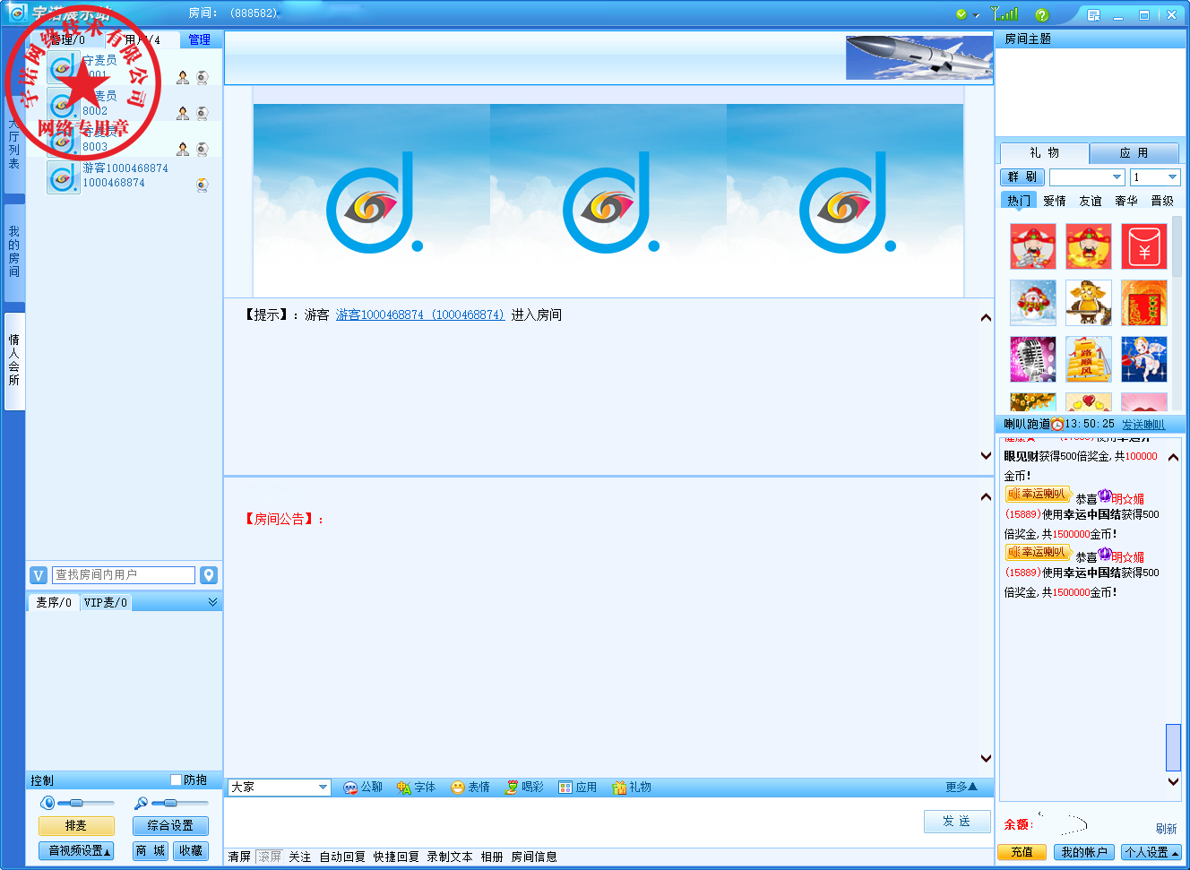1190x870 pixels.
Task: Open the 公聊 public chat option
Action: tap(363, 788)
